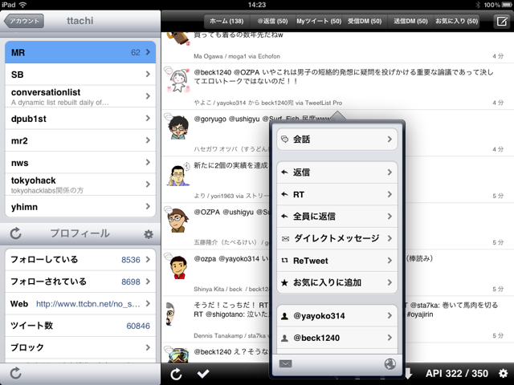
Task: Select ReTweet in the action menu
Action: coord(337,261)
